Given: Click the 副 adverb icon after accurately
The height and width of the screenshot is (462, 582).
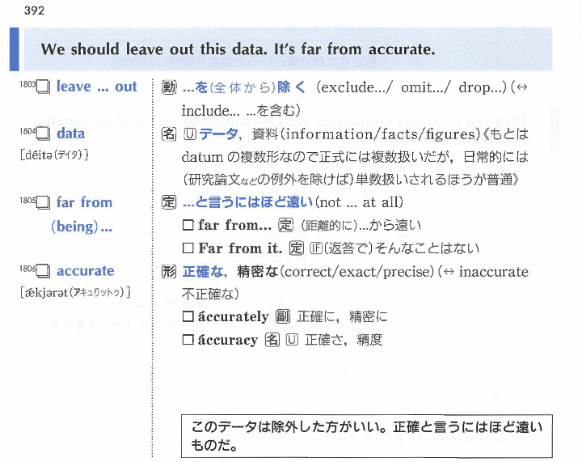Looking at the screenshot, I should click(x=282, y=317).
